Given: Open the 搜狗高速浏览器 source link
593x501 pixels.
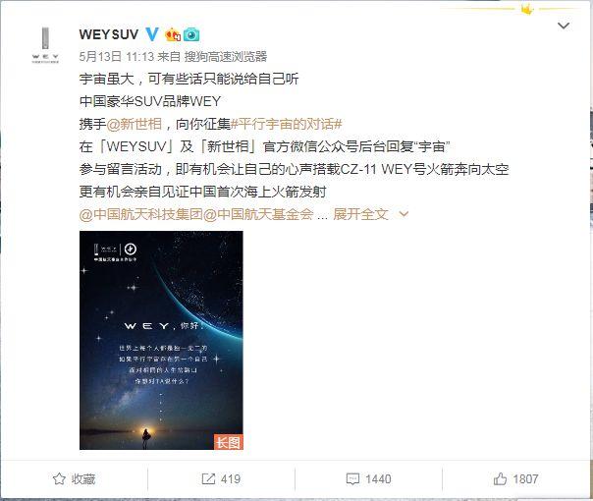Looking at the screenshot, I should pos(226,57).
